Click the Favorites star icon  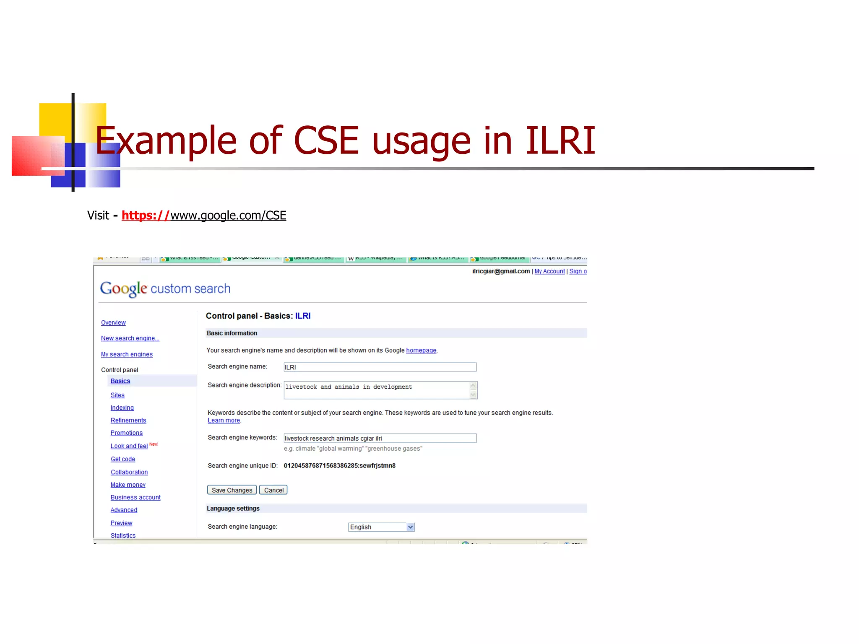tap(100, 258)
